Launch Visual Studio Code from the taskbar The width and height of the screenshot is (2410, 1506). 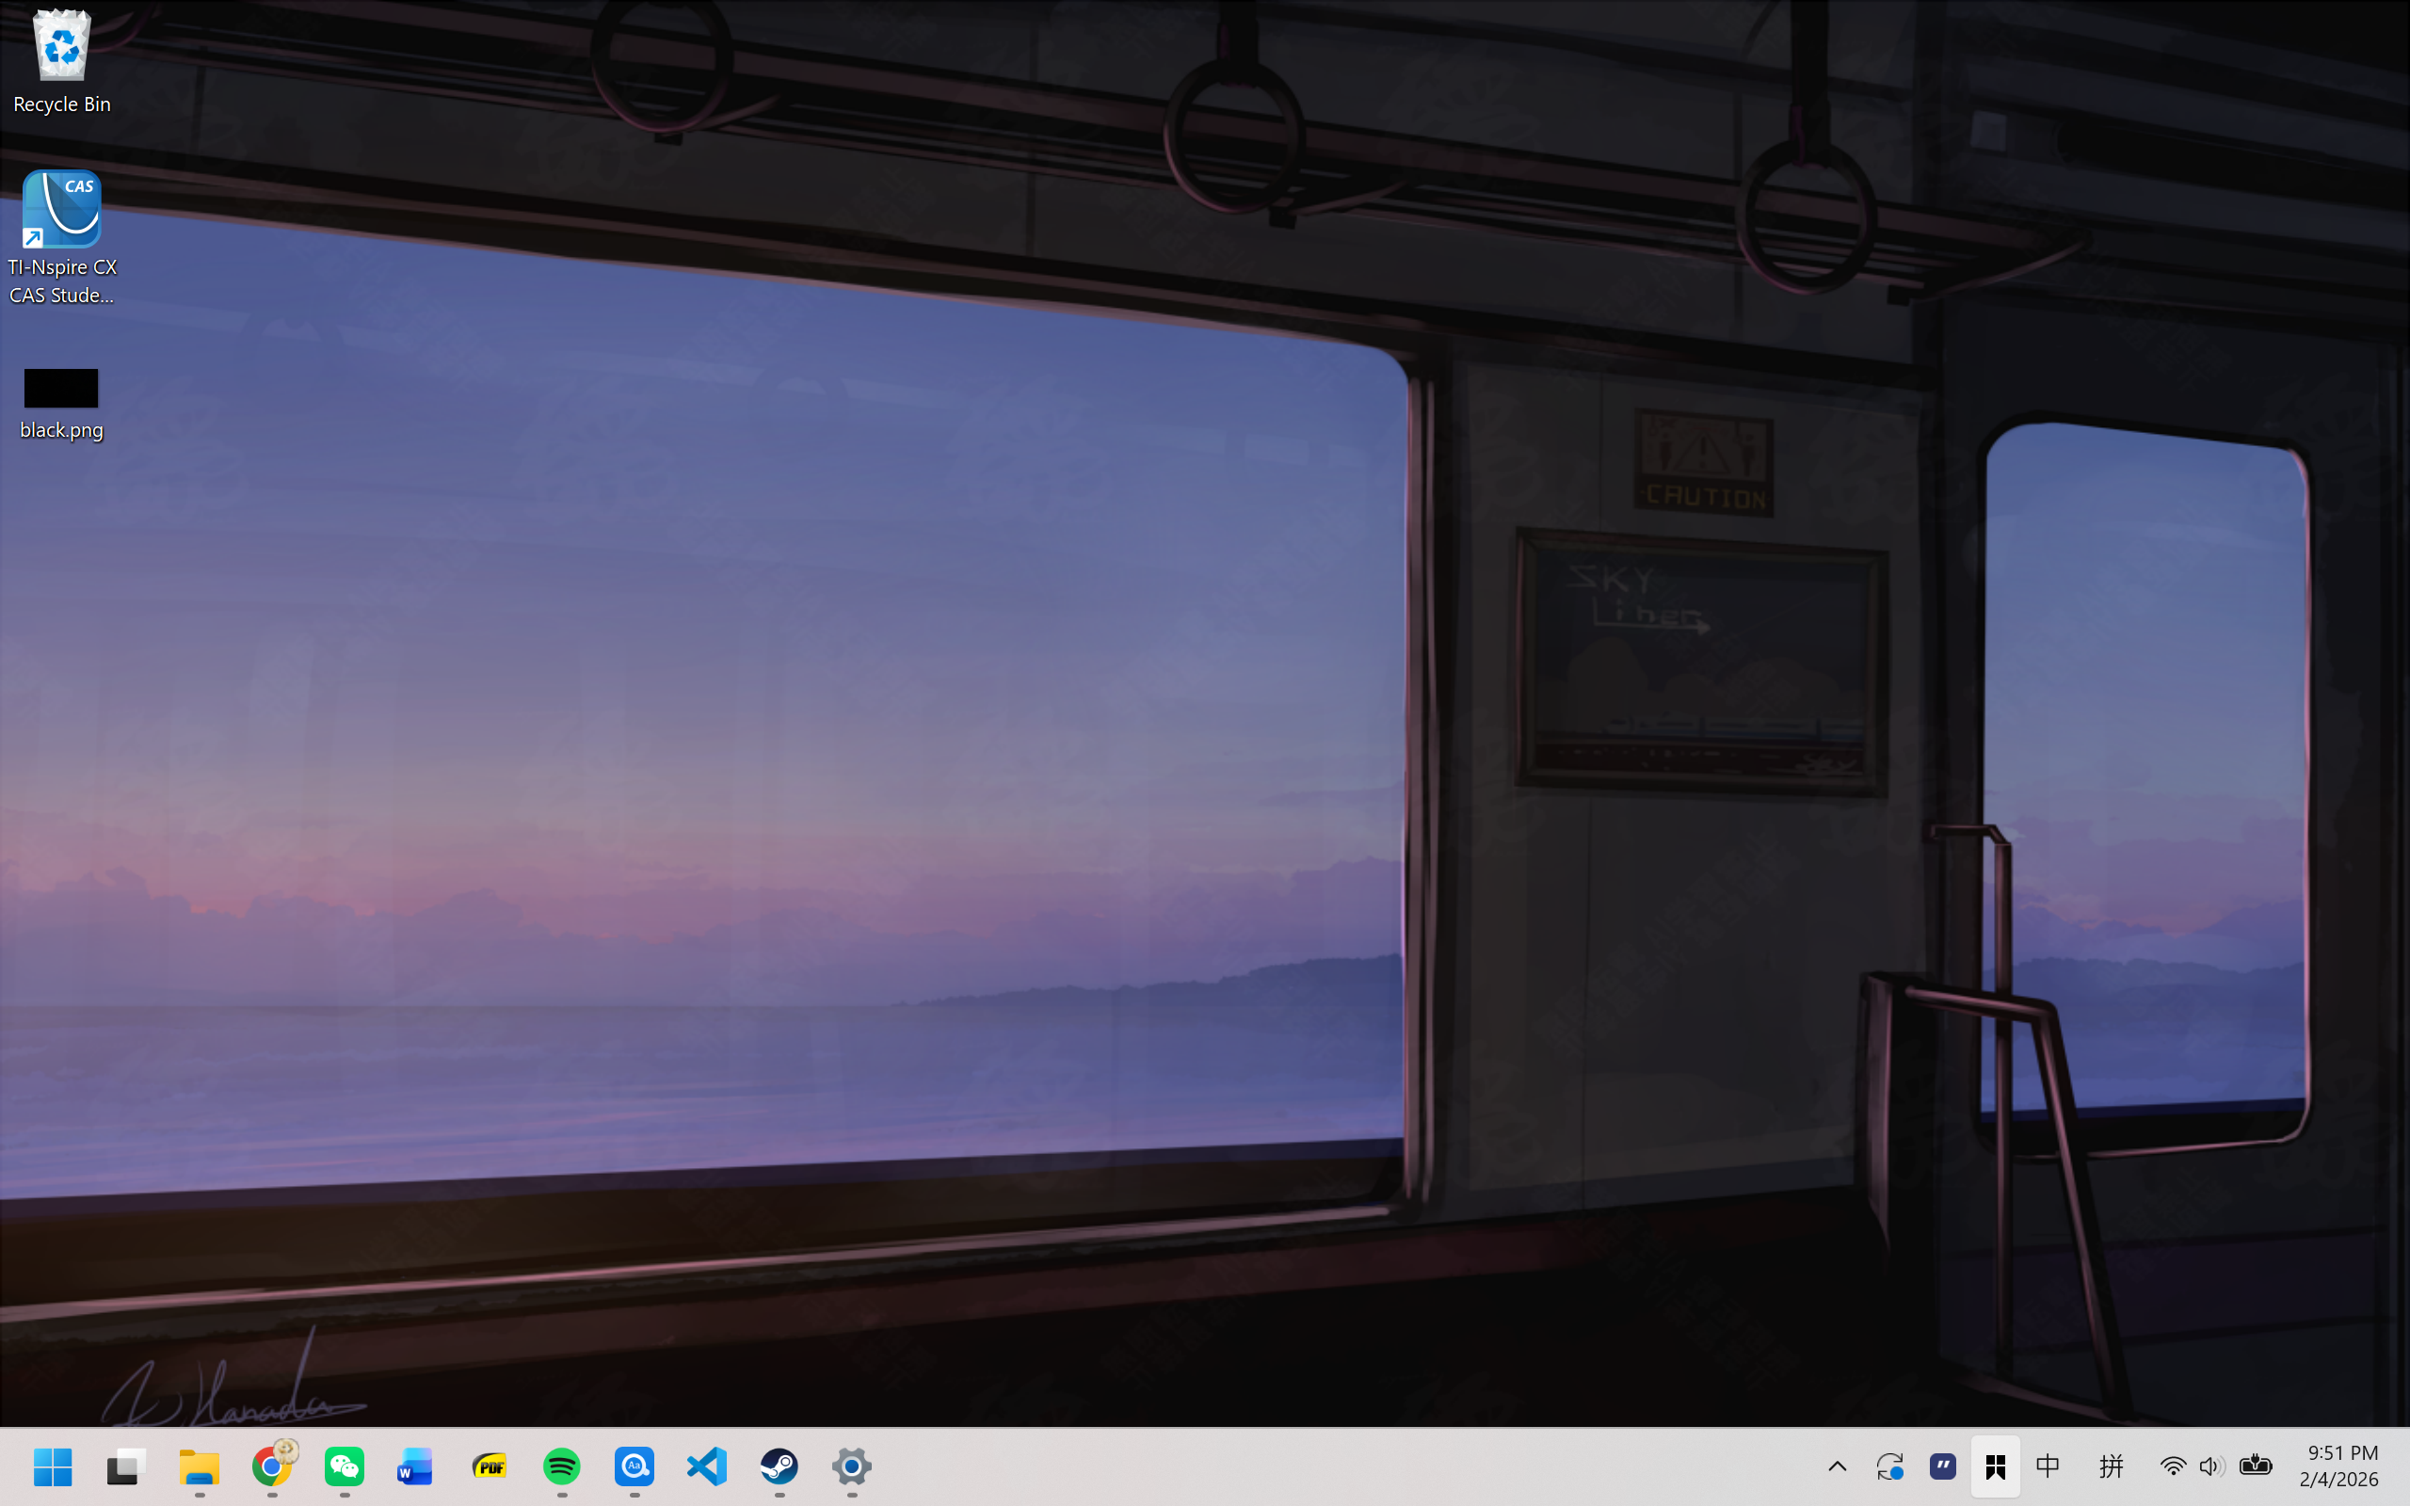707,1466
